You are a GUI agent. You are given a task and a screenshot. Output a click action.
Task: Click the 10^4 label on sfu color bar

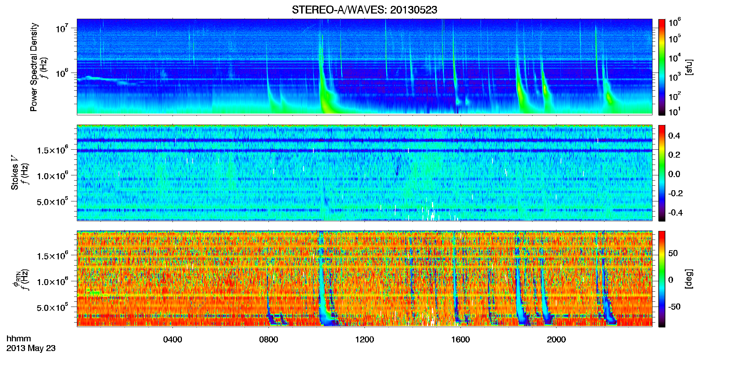pos(674,58)
